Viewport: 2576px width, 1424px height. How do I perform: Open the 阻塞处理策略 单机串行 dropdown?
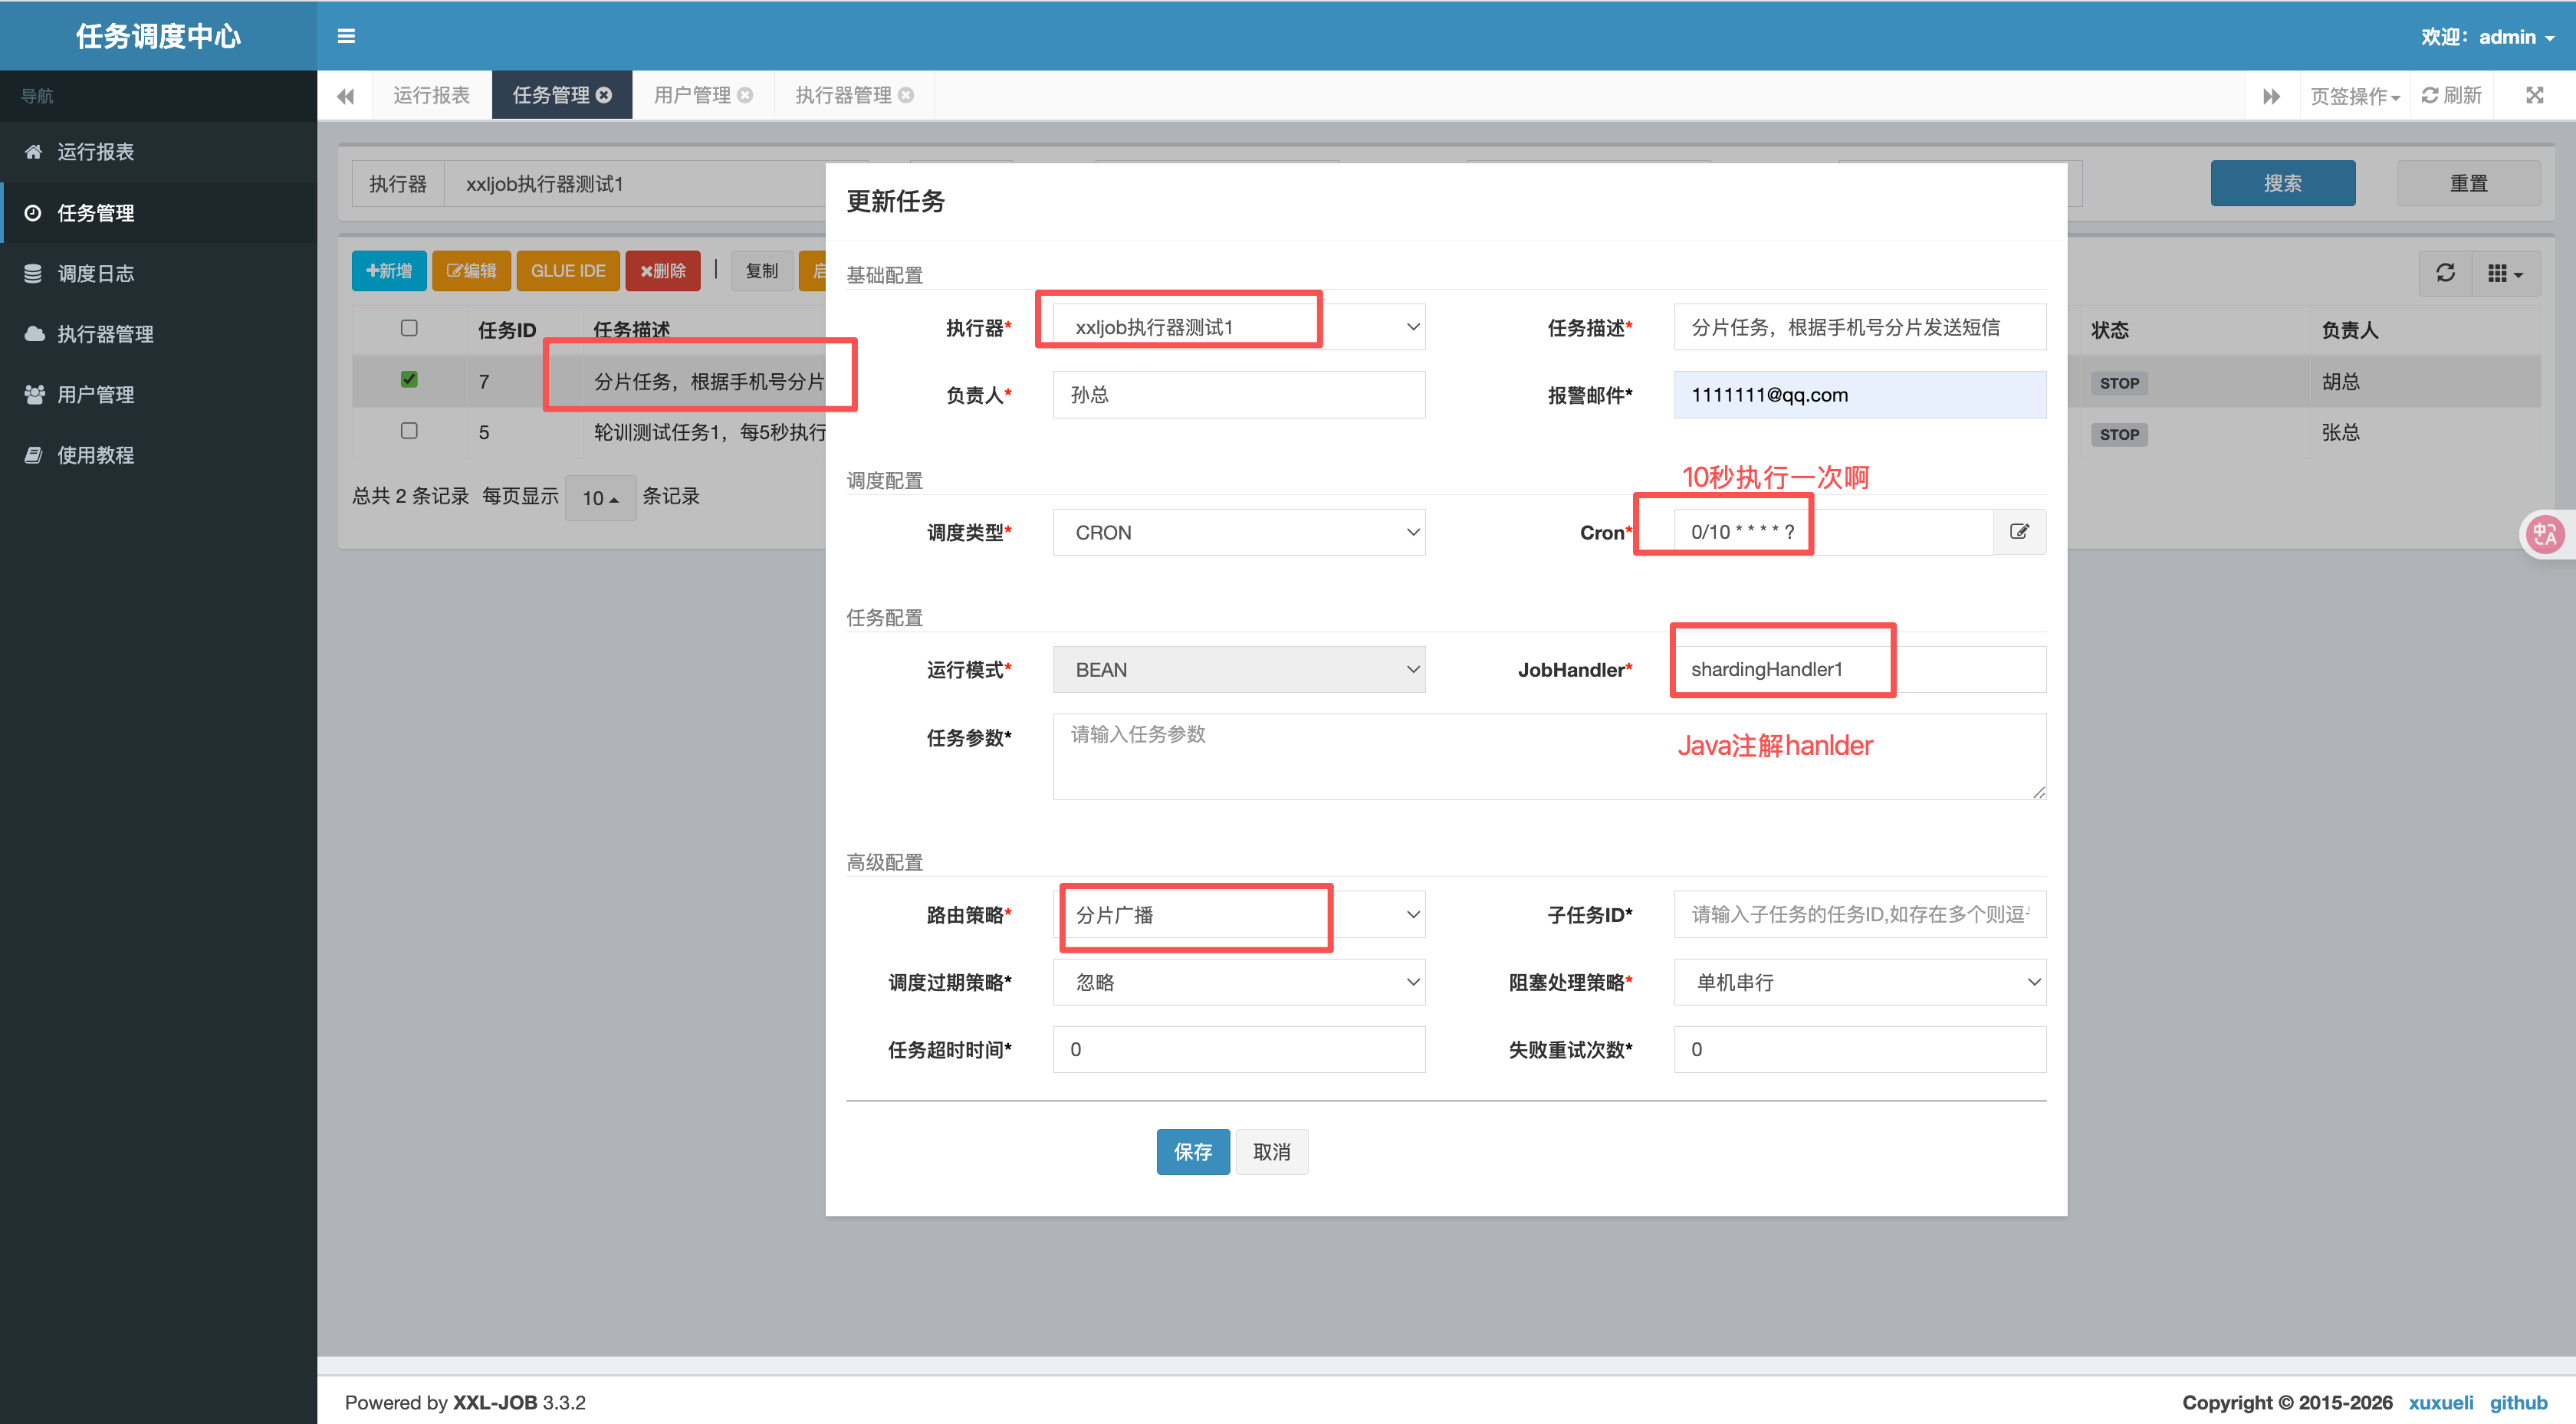[1859, 982]
